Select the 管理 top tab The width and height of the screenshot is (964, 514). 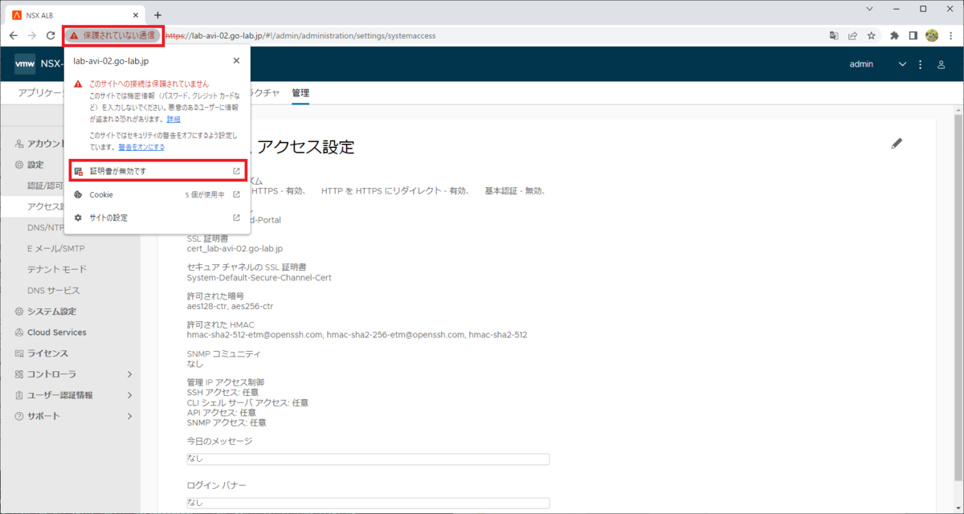[x=300, y=93]
